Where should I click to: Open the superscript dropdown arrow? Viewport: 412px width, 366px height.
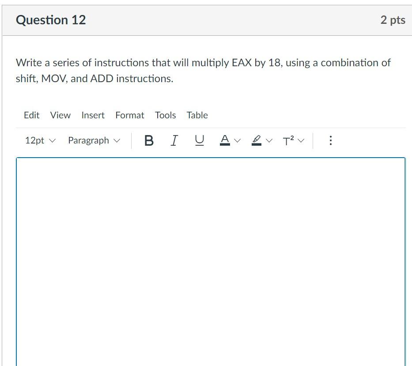click(x=301, y=140)
